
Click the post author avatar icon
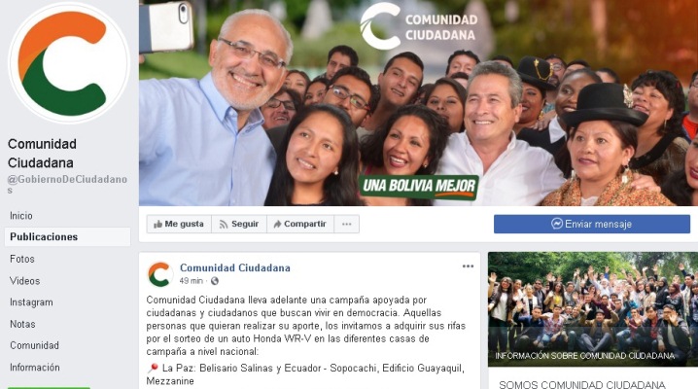(159, 273)
